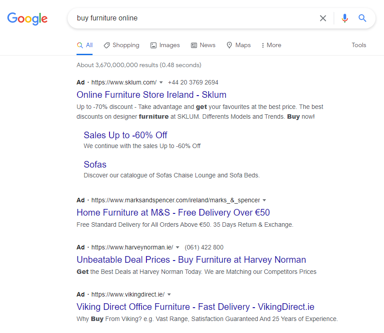Switch to the Images tab

pyautogui.click(x=165, y=45)
